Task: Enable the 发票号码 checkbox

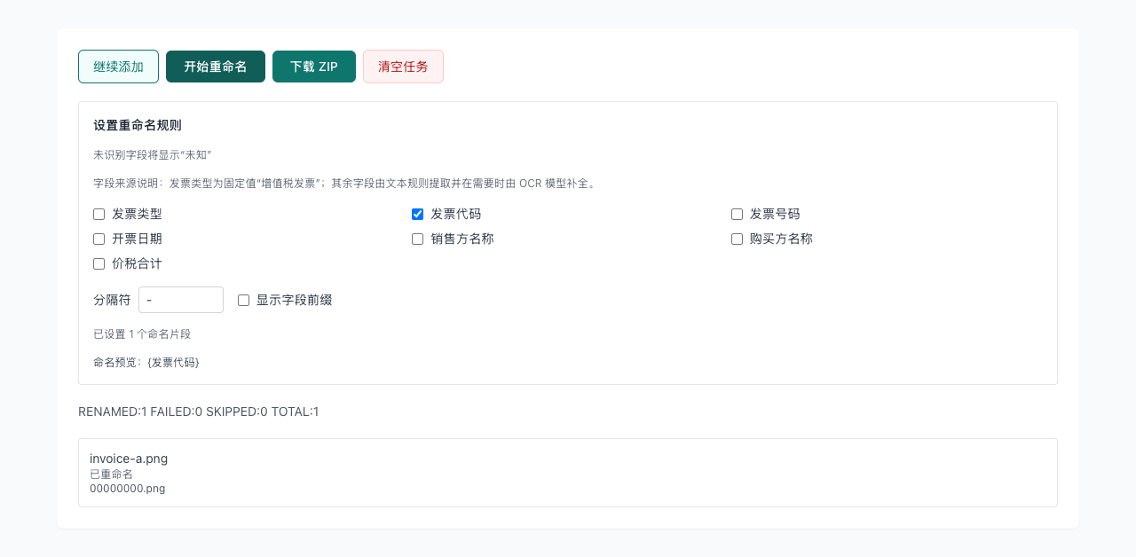Action: [737, 214]
